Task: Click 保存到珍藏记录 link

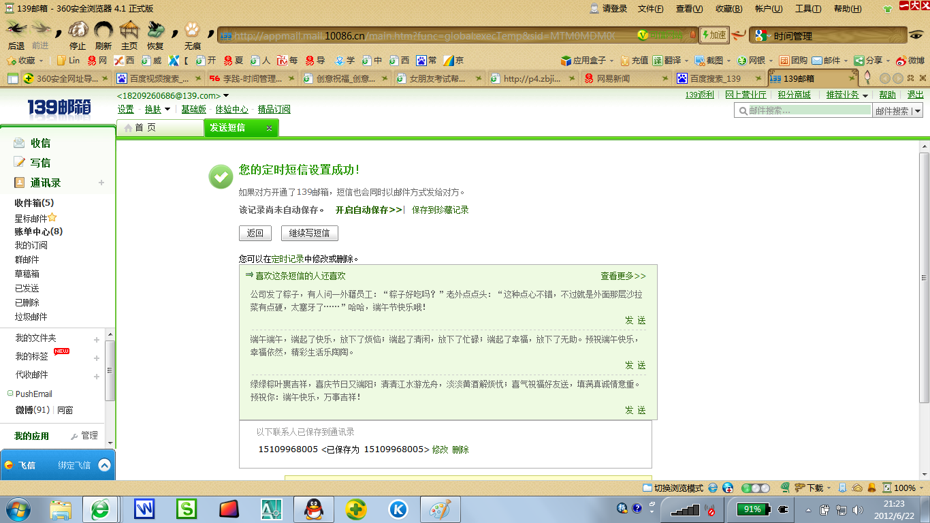Action: [440, 210]
